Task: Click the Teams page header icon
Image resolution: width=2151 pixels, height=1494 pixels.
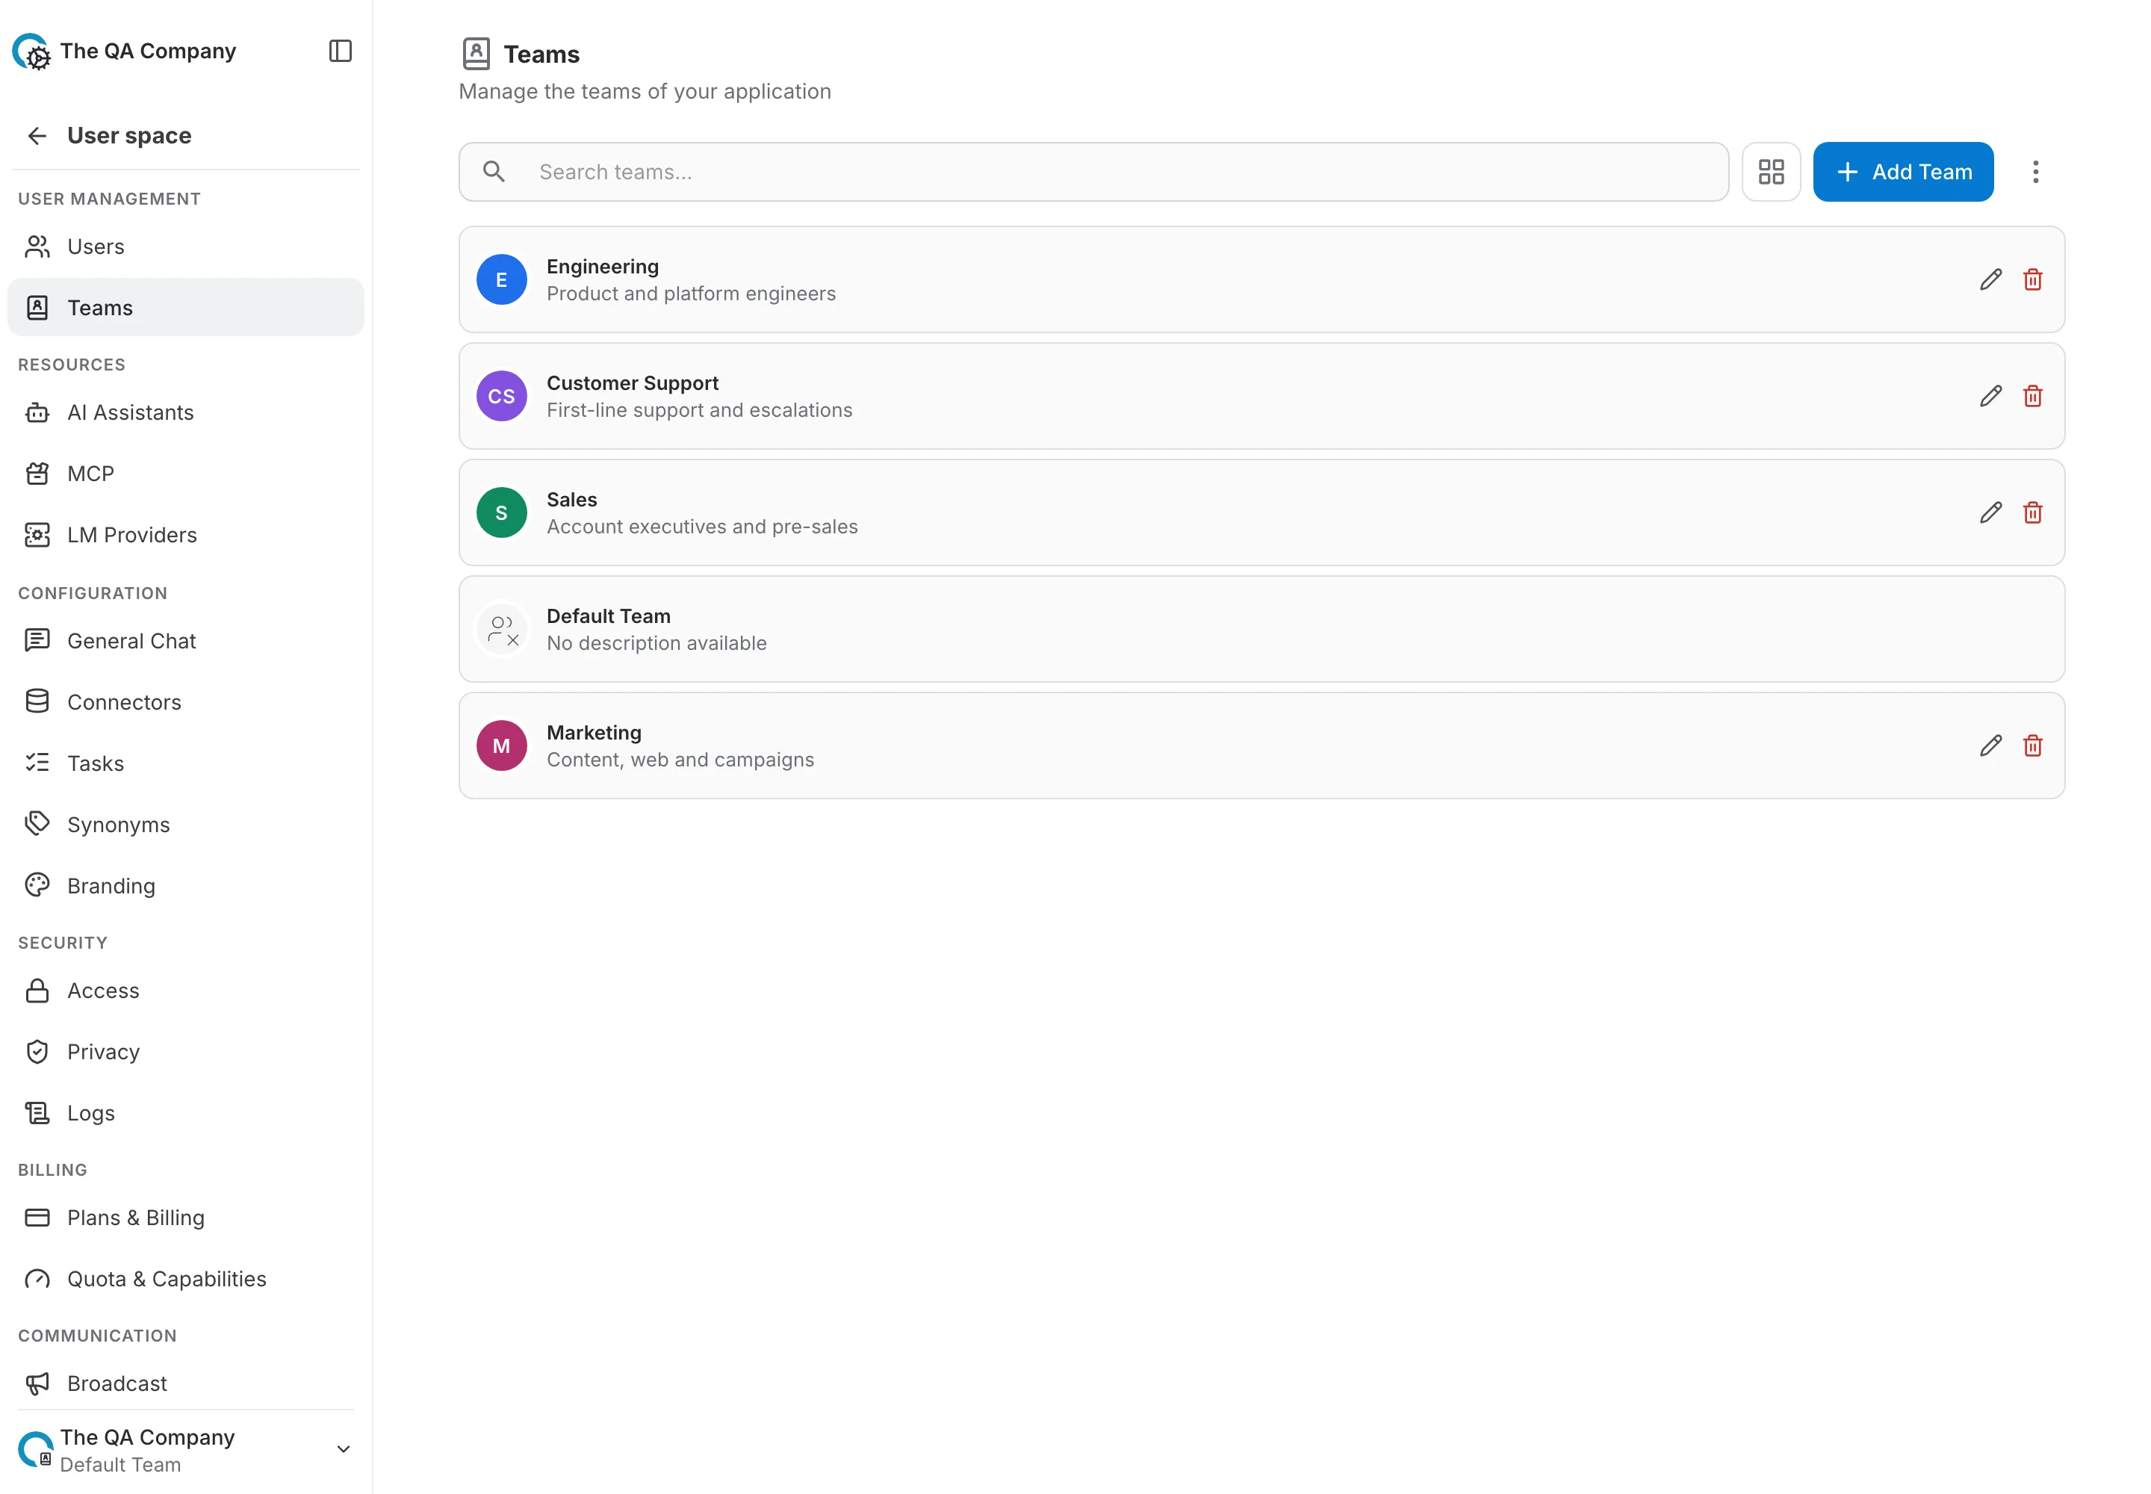Action: [x=477, y=53]
